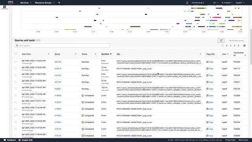252x142 pixels.
Task: Click the Feedback speech bubble icon
Action: pyautogui.click(x=5, y=140)
